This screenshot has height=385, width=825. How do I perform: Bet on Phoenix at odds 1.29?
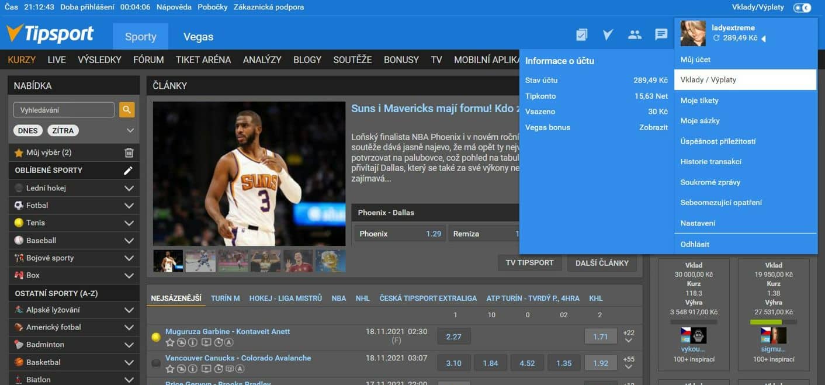pos(400,234)
